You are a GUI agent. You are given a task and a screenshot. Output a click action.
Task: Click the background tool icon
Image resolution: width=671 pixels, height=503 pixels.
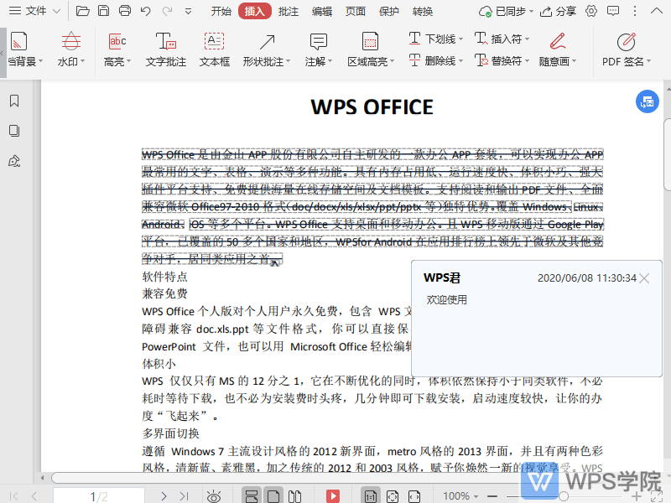coord(18,41)
